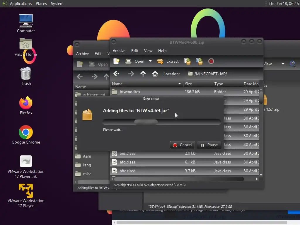The height and width of the screenshot is (225, 300).
Task: Click the red Stop icon in toolbar
Action: pyautogui.click(x=211, y=61)
